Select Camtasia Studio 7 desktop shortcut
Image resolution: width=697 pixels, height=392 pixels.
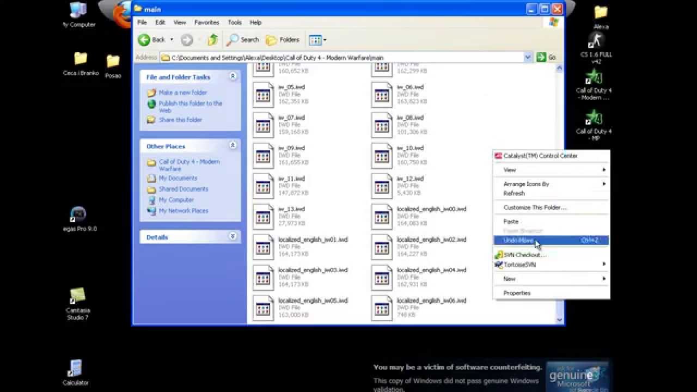[77, 304]
